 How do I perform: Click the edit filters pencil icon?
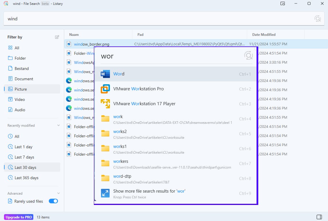(x=57, y=37)
